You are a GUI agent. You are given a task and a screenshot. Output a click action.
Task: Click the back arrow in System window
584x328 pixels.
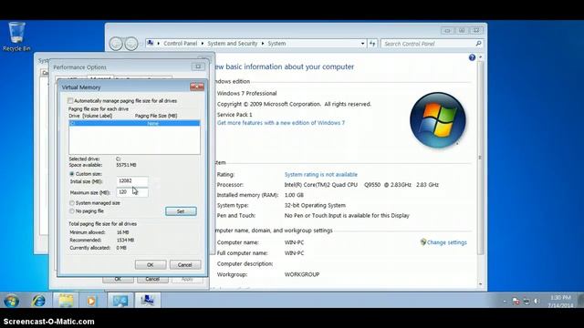(116, 44)
